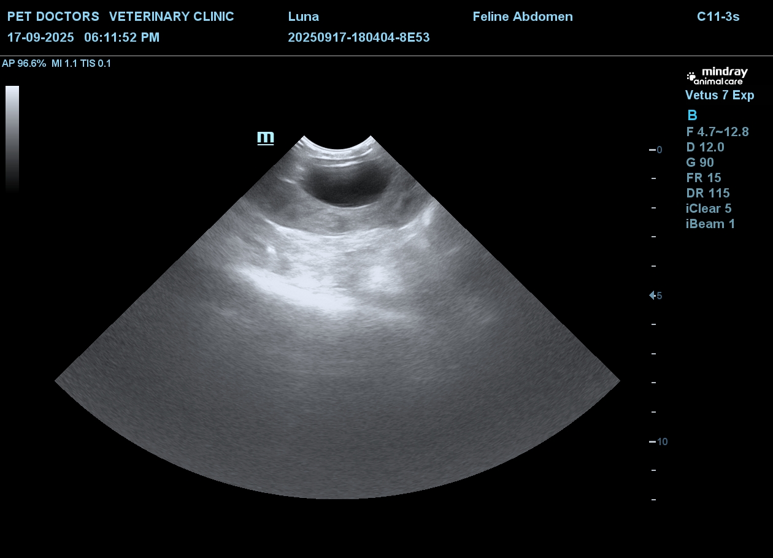Click the focus arrow at depth 5
Screen dimensions: 773x558
(x=654, y=296)
